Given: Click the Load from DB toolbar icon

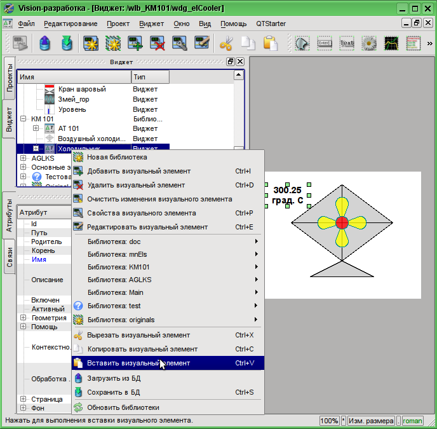Looking at the screenshot, I should click(x=44, y=44).
